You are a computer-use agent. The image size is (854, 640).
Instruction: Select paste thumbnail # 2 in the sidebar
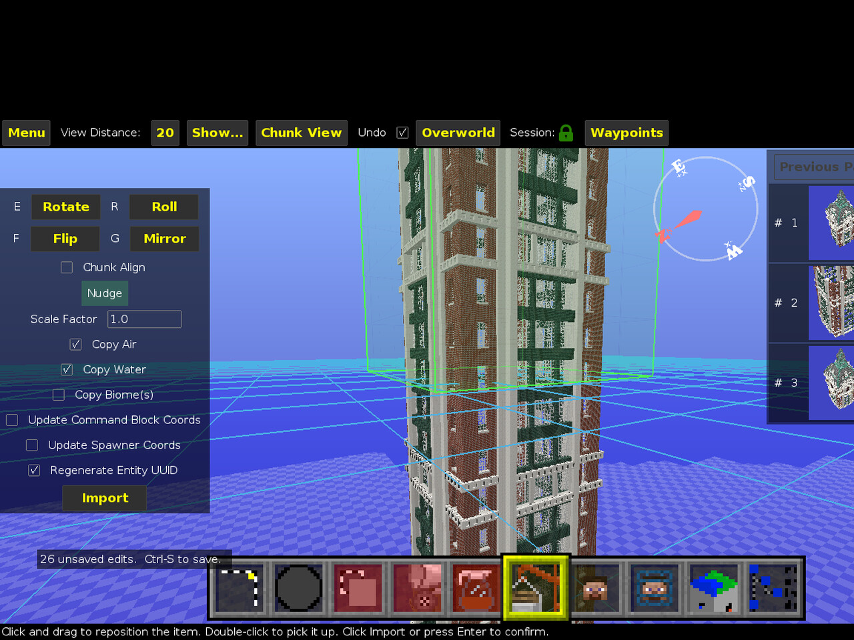point(831,302)
